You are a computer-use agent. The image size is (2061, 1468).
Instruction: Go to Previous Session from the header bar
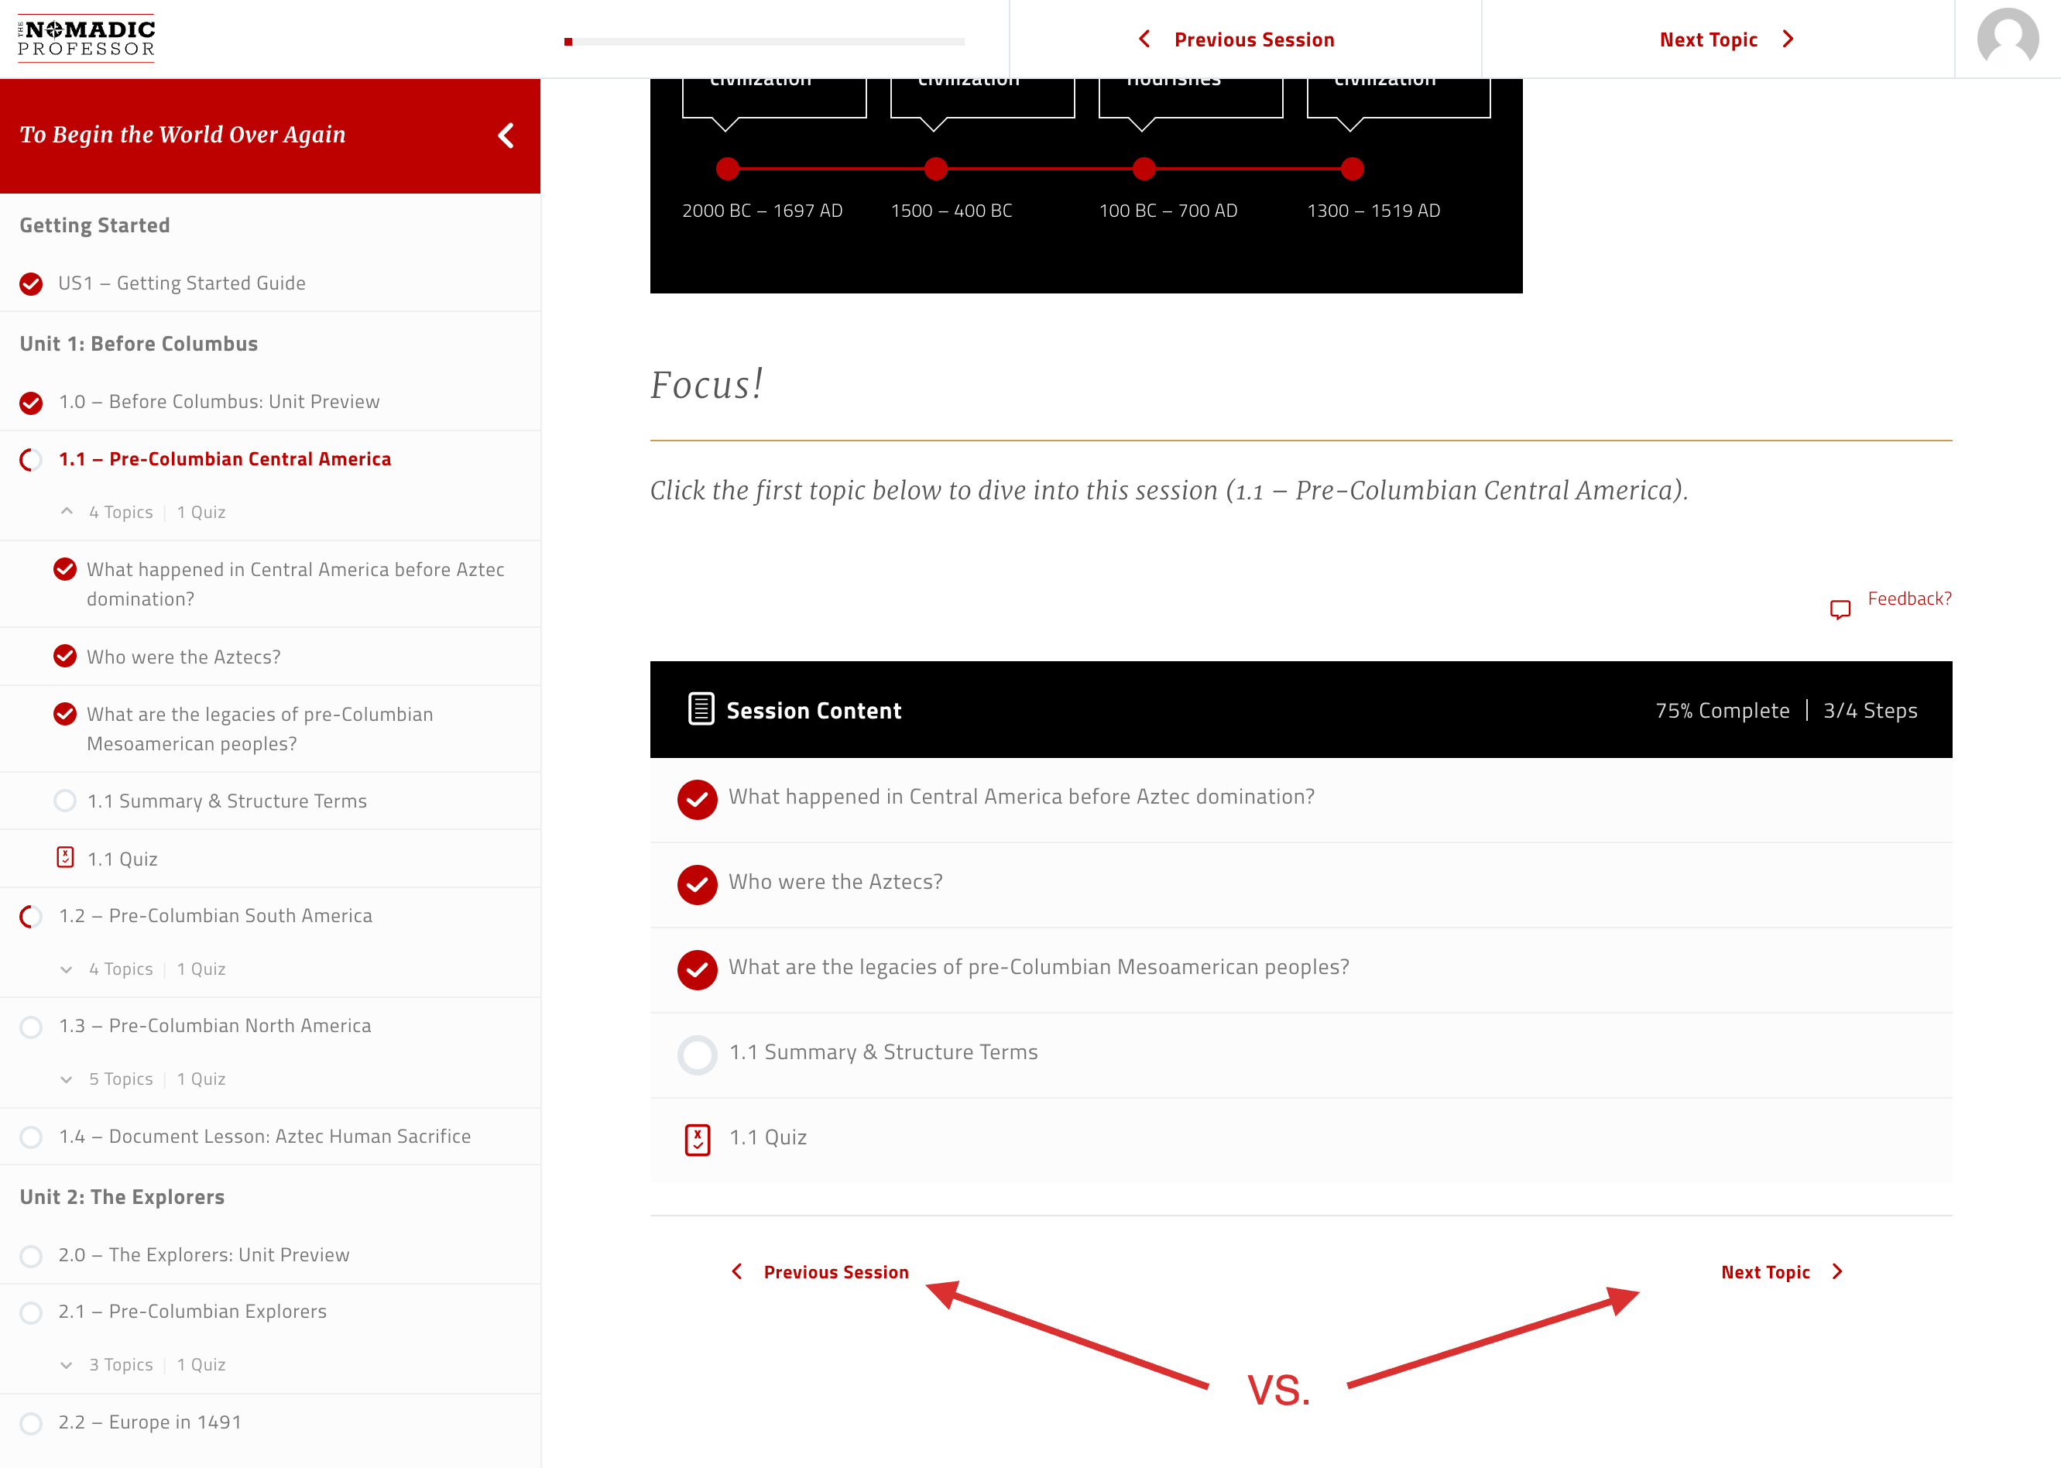click(x=1253, y=39)
